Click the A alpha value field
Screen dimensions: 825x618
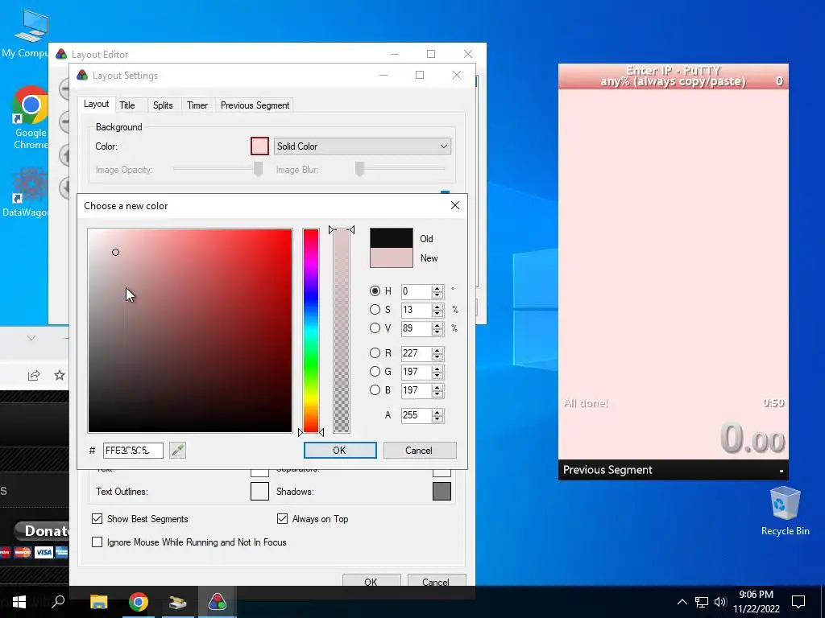(417, 415)
